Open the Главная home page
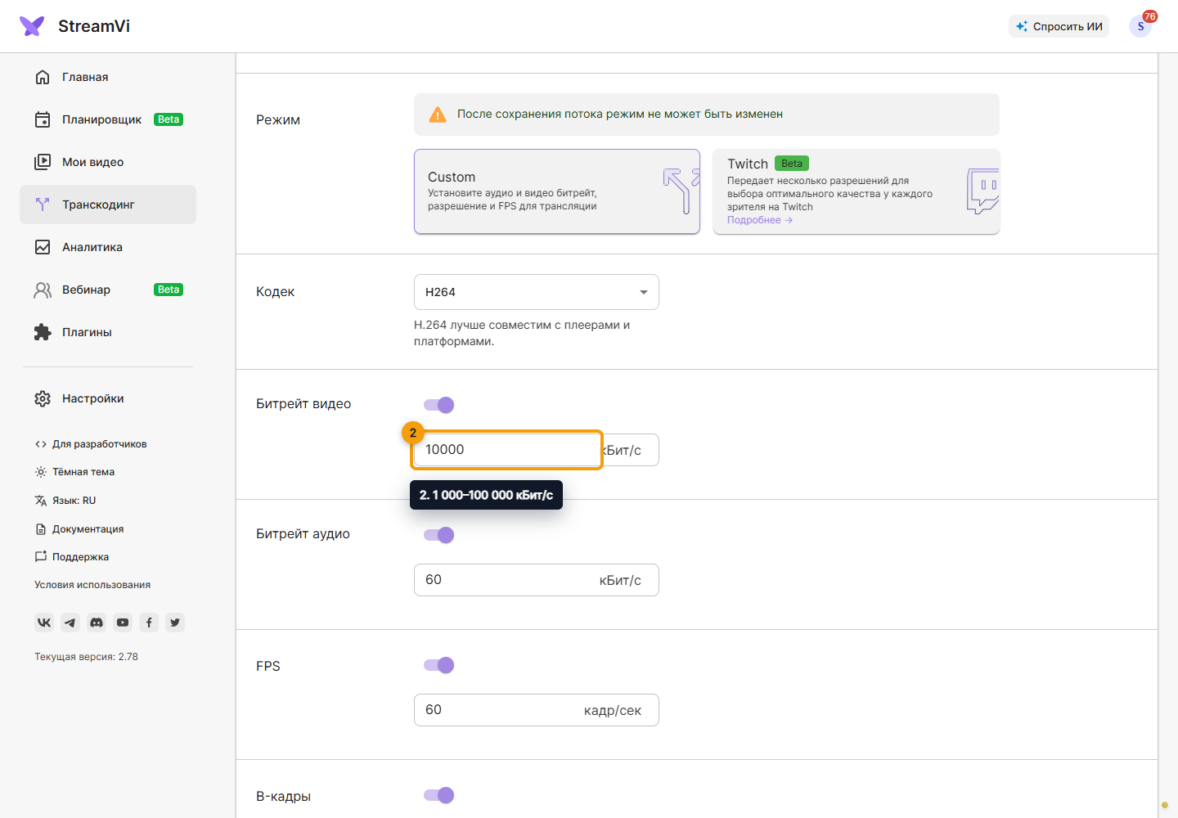This screenshot has width=1178, height=818. 108,77
